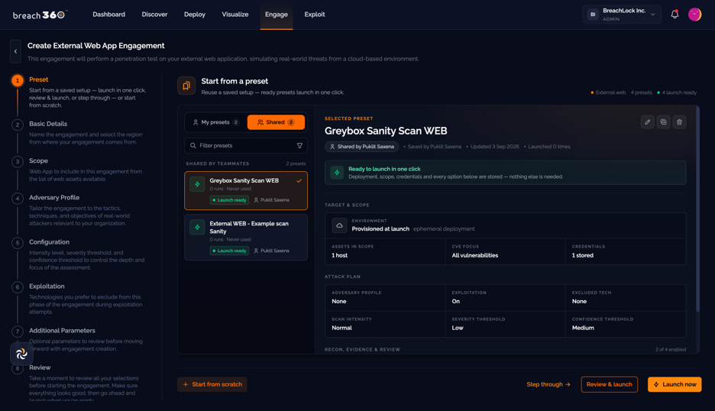Switch to Shared presets tab
715x411 pixels.
click(276, 122)
